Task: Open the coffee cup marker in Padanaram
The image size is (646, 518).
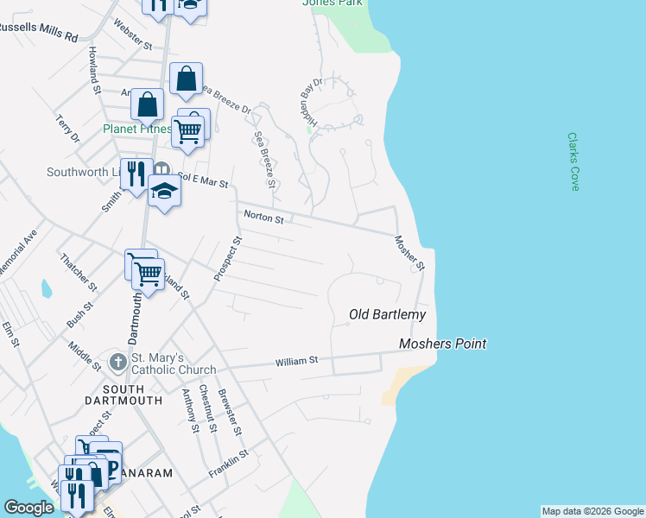Action: [111, 465]
